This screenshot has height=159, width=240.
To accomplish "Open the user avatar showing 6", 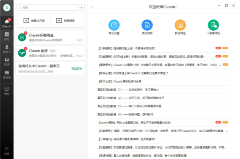I will coord(7,8).
